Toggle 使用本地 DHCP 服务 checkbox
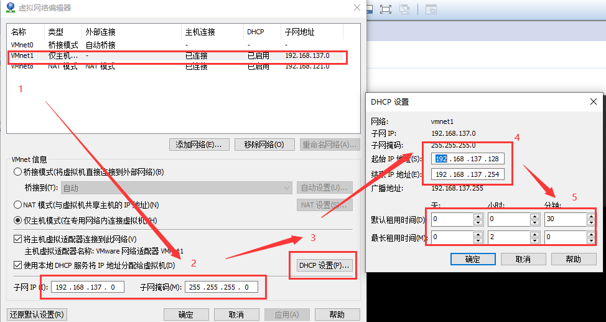Image resolution: width=606 pixels, height=322 pixels. 17,265
